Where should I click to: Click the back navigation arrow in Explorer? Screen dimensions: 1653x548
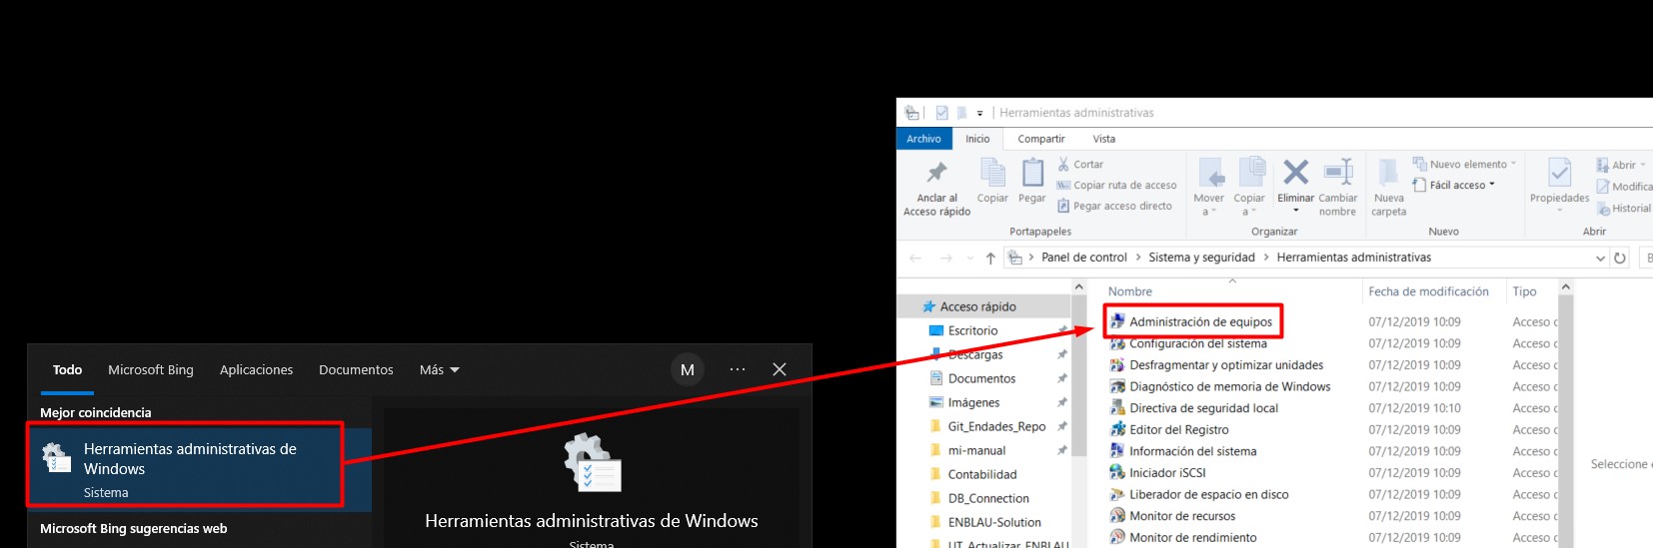(x=915, y=258)
